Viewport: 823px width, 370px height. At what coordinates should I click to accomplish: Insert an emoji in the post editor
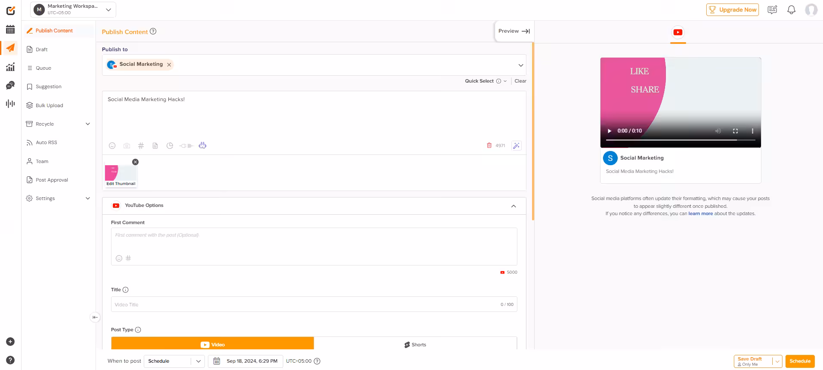(x=112, y=145)
